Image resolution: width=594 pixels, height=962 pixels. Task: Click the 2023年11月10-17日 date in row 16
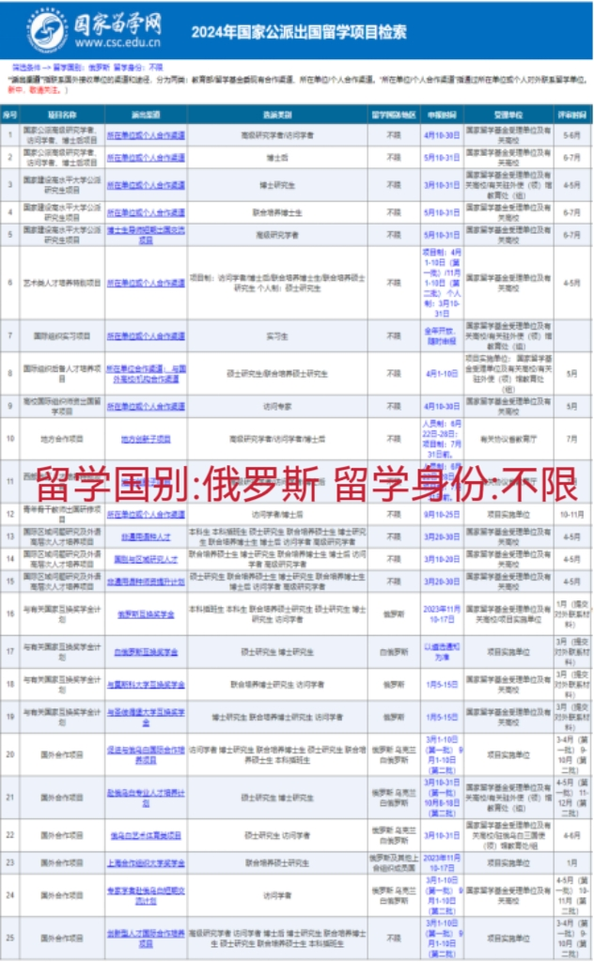442,614
